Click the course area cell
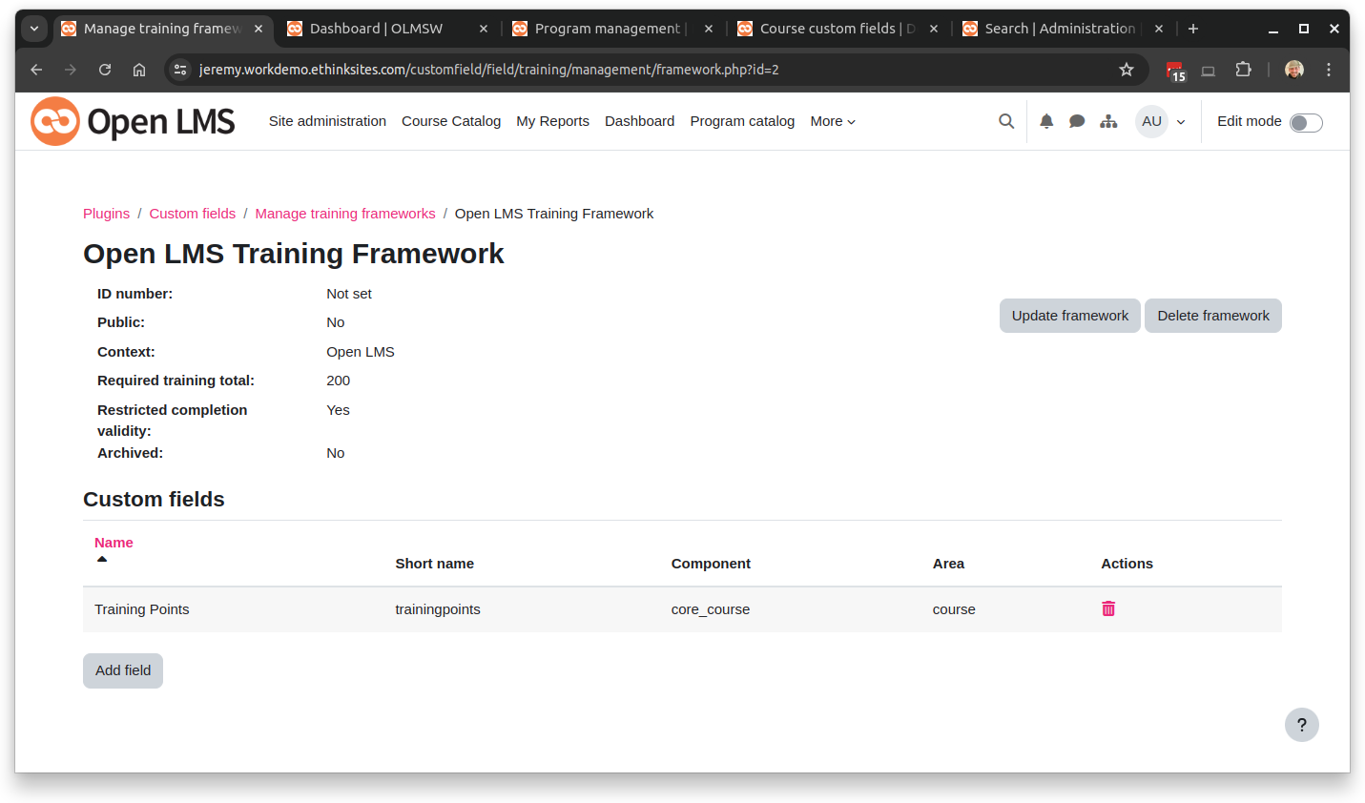Screen dimensions: 1365x803 [954, 609]
